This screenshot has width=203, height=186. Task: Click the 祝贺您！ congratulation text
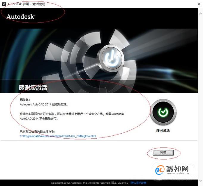[25, 100]
